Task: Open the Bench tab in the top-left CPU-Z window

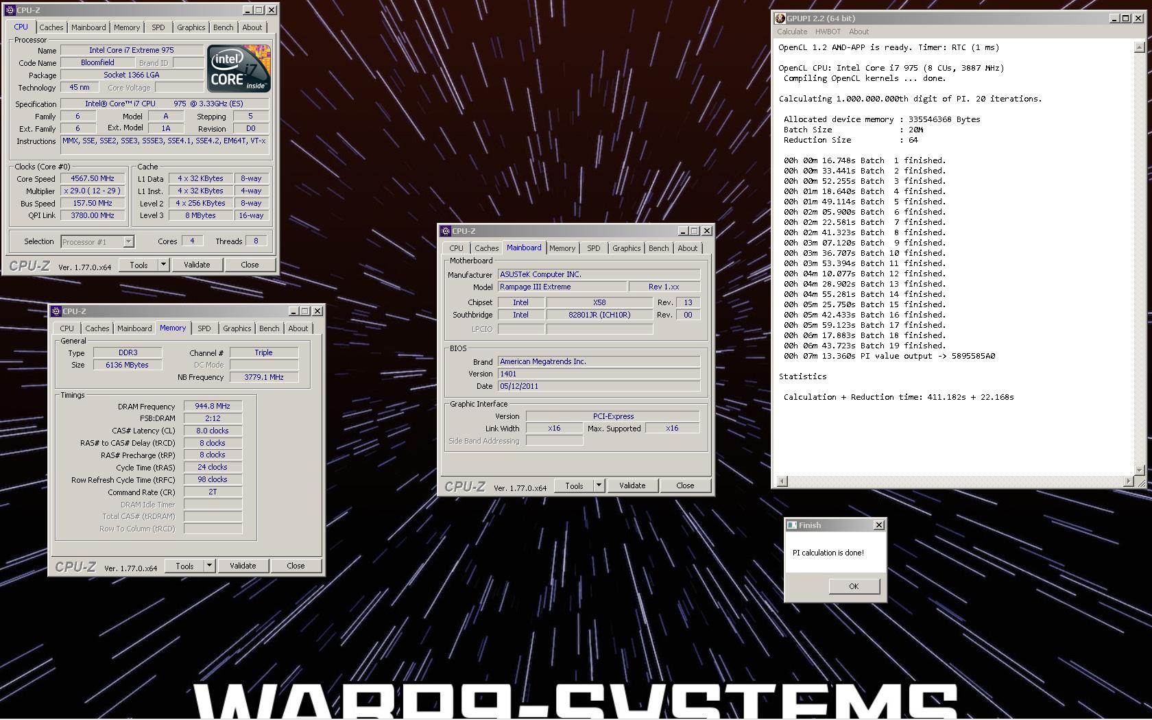Action: (223, 27)
